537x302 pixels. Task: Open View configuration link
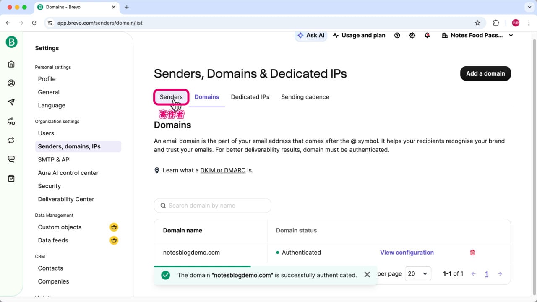pos(407,253)
